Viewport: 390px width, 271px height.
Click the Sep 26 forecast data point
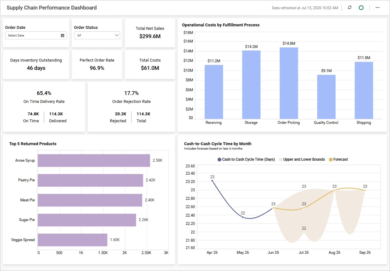[x=365, y=190]
